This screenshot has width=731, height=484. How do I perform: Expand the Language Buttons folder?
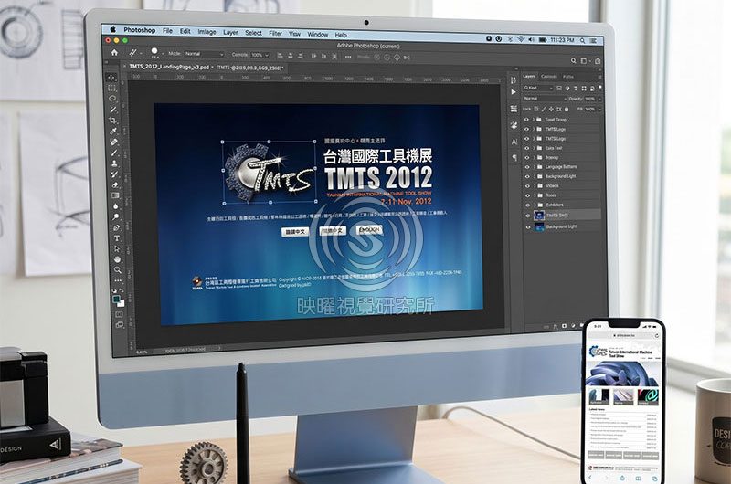pos(534,167)
